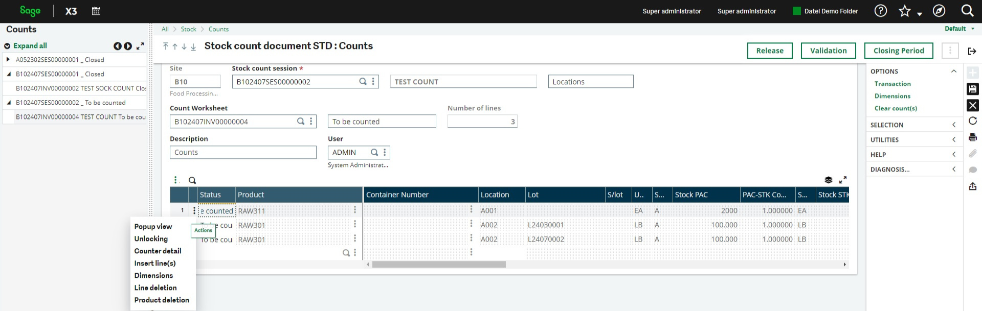
Task: Go to next record in left list
Action: click(x=128, y=46)
